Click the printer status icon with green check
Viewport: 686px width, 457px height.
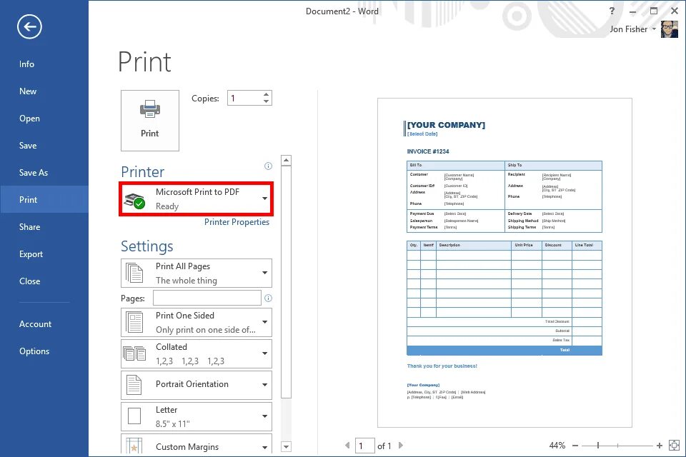(x=135, y=200)
